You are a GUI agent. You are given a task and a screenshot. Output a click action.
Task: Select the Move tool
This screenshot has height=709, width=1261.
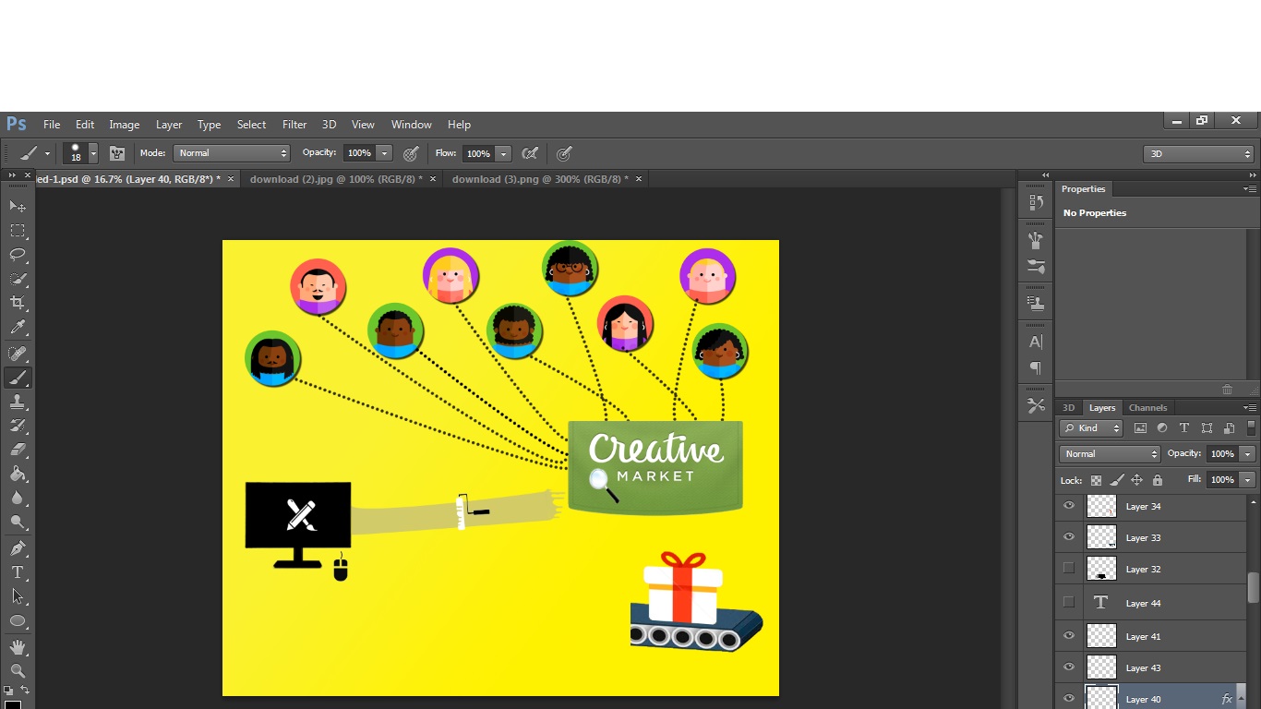click(x=18, y=206)
